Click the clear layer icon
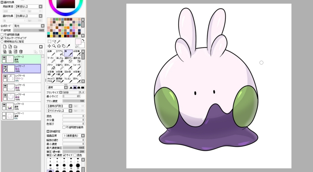This screenshot has height=172, width=313. 16,52
